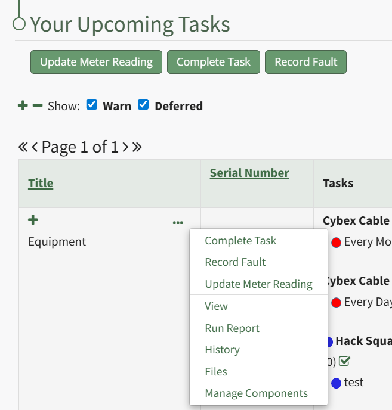The width and height of the screenshot is (392, 410).
Task: Jump to the last page of tasks
Action: tap(137, 147)
